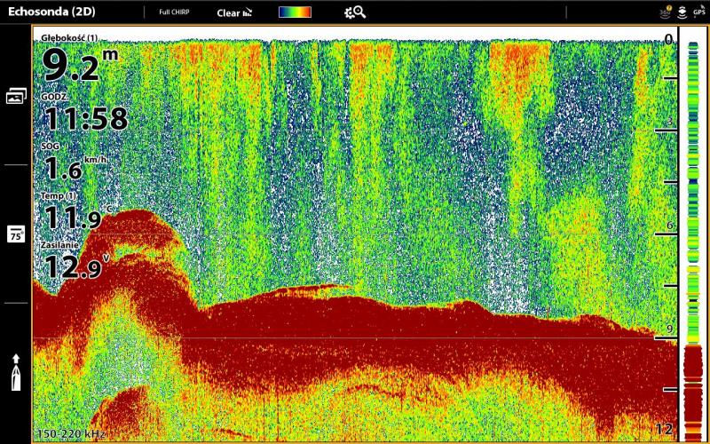Click the sonar transducer status icon
The width and height of the screenshot is (710, 444).
pos(682,12)
